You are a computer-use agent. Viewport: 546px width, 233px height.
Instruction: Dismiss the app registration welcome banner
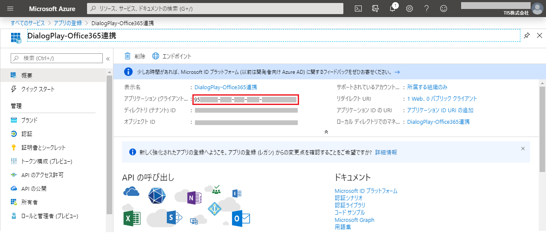click(x=523, y=149)
